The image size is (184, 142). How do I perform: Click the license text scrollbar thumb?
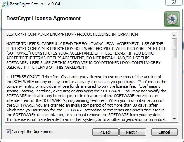click(x=175, y=48)
